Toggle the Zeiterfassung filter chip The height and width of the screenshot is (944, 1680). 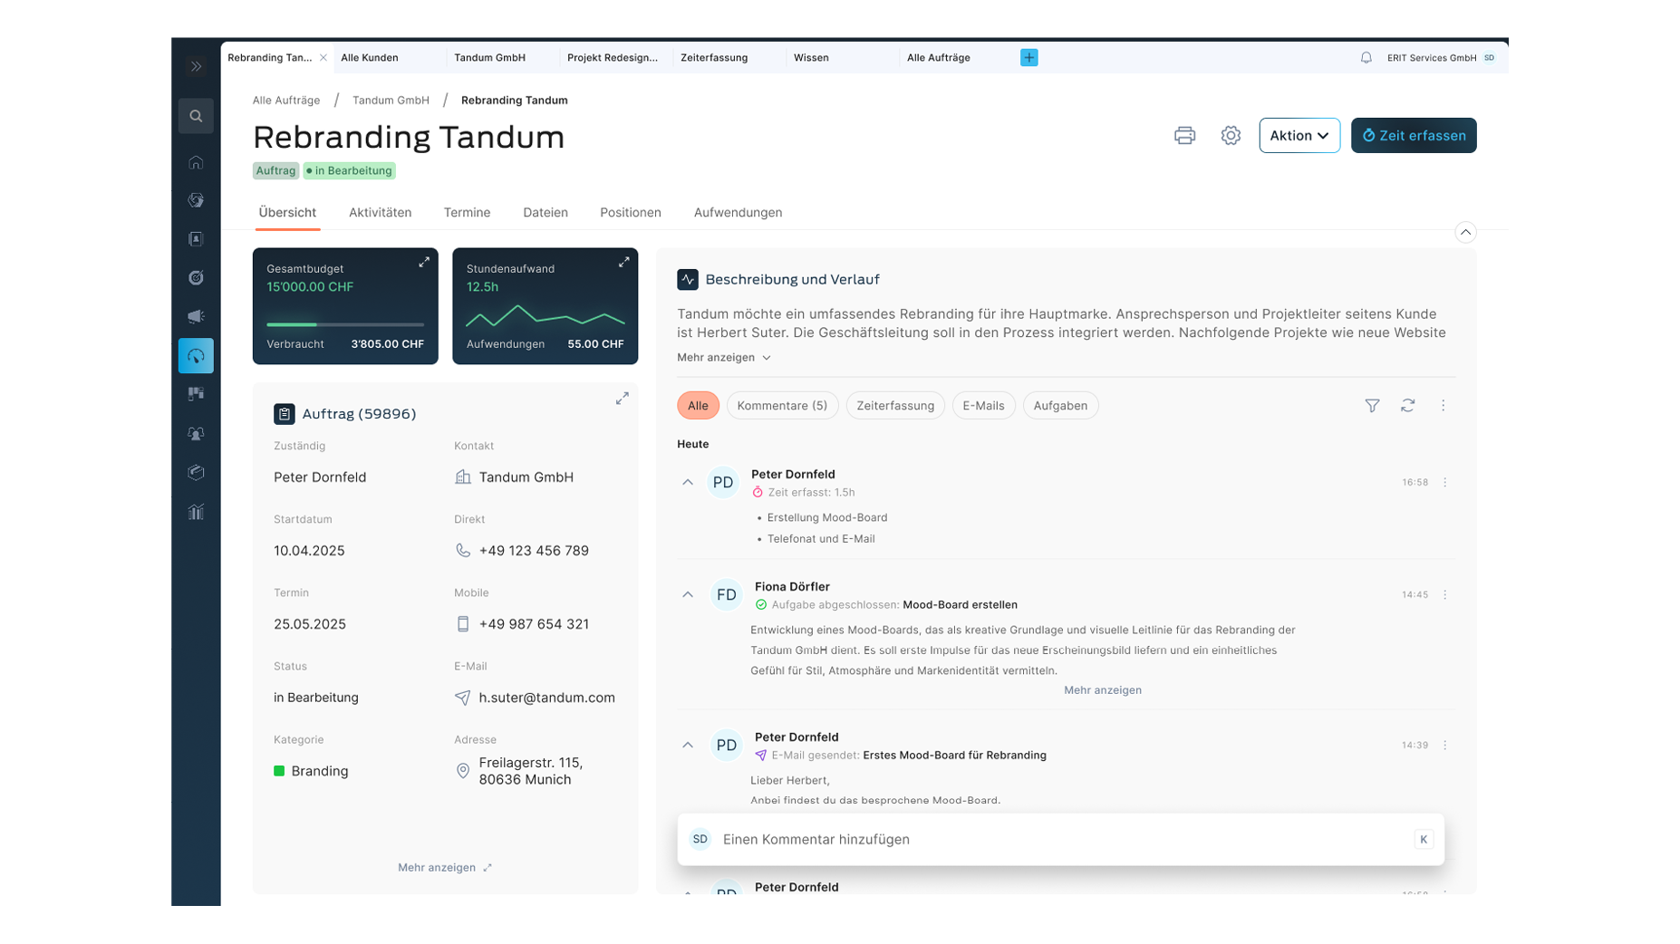894,406
